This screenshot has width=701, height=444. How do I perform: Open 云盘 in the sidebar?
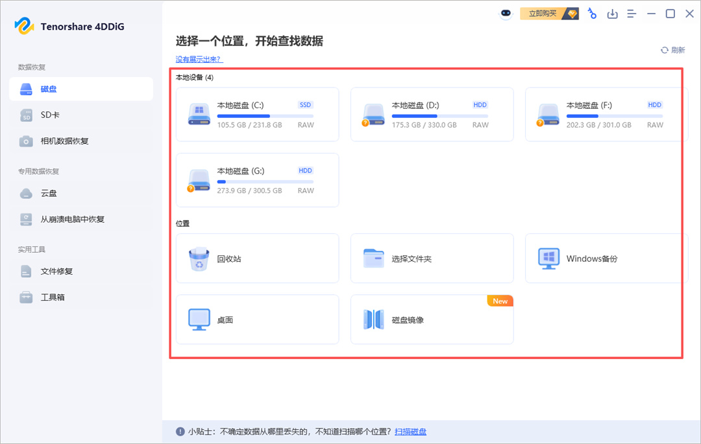pyautogui.click(x=81, y=193)
